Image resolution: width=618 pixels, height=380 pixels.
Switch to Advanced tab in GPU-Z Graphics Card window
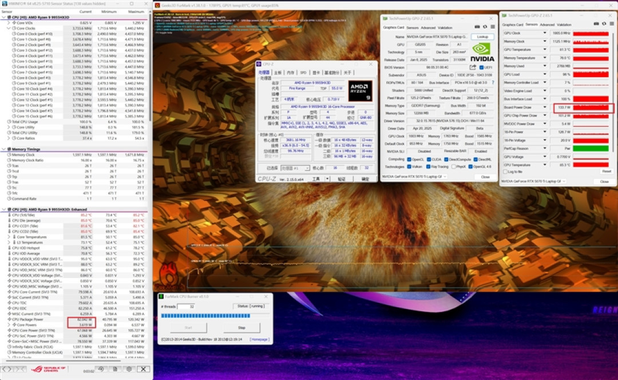428,27
